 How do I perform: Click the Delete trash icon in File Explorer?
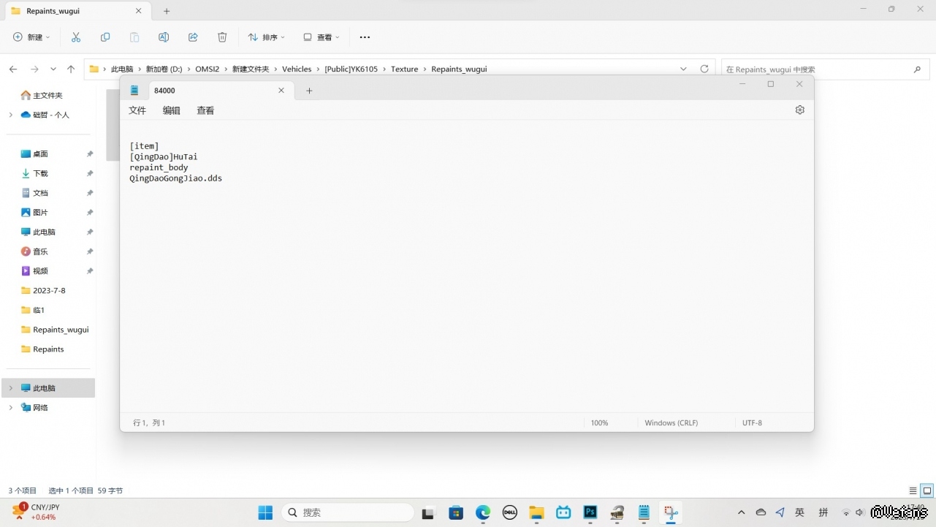[222, 37]
